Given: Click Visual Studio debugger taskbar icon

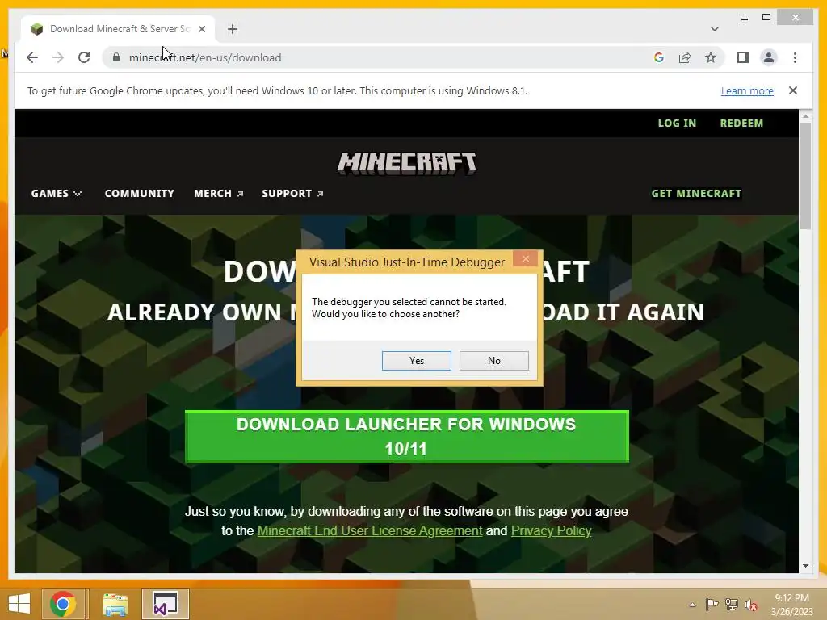Looking at the screenshot, I should coord(165,604).
